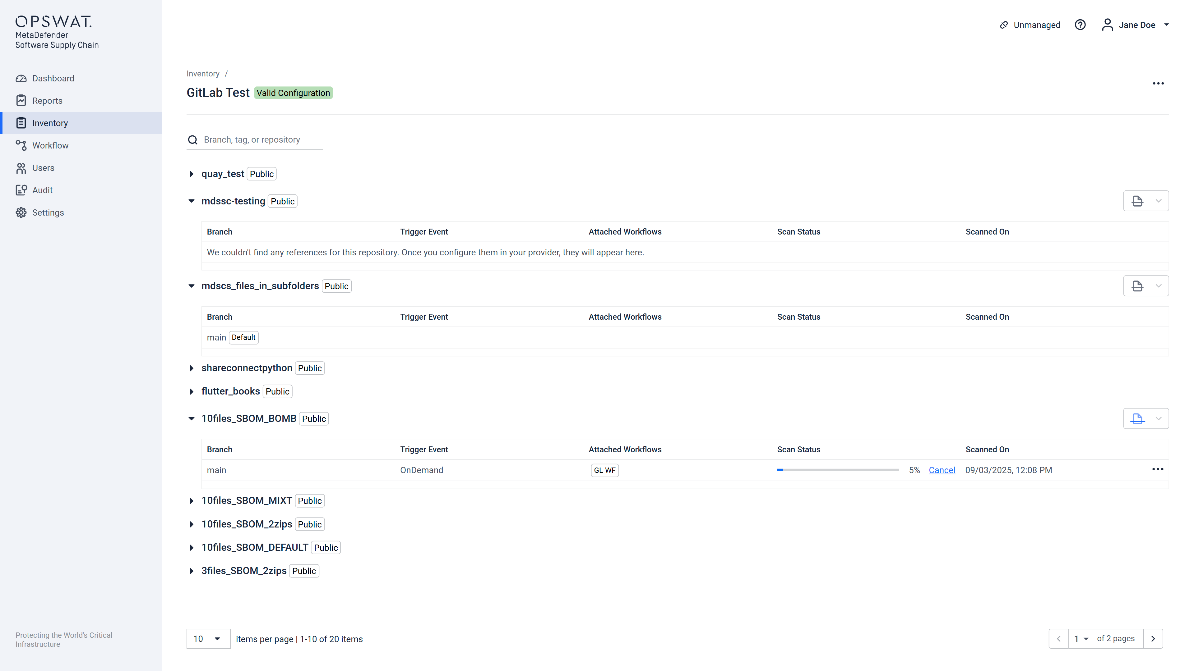Viewport: 1194px width, 671px height.
Task: Open items per page dropdown
Action: (208, 639)
